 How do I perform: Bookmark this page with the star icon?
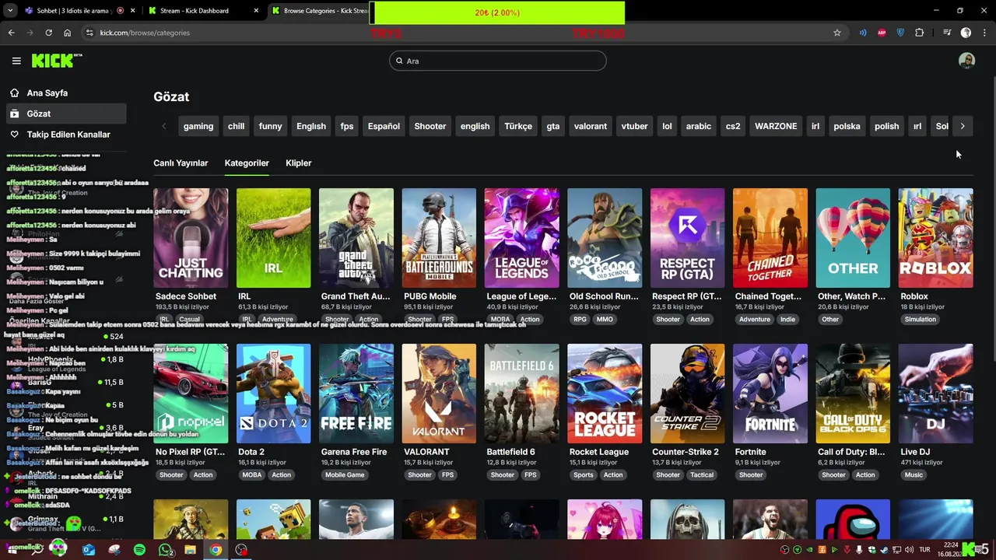(x=837, y=33)
